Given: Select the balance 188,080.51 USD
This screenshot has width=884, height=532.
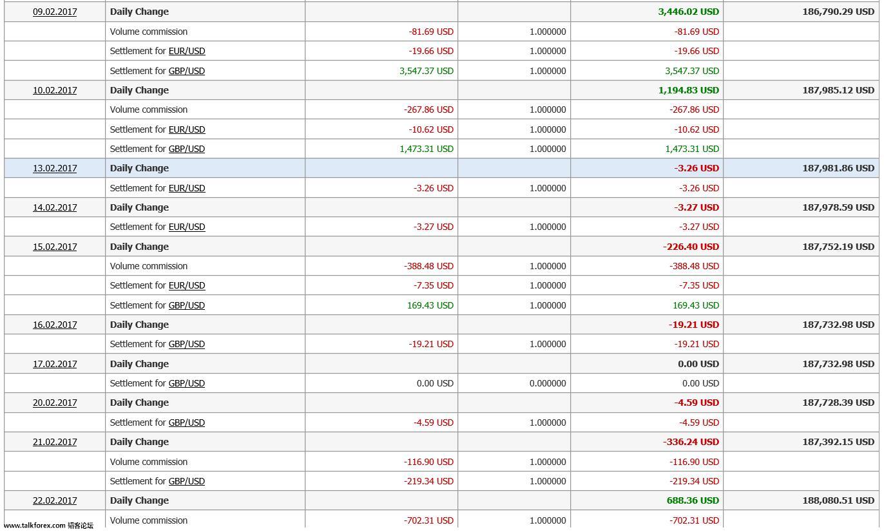Looking at the screenshot, I should tap(838, 500).
